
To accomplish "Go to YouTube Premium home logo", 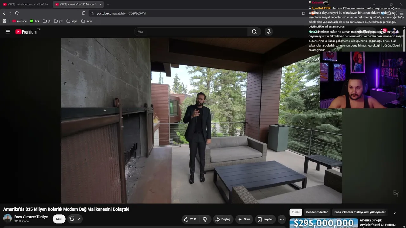I will [x=26, y=32].
